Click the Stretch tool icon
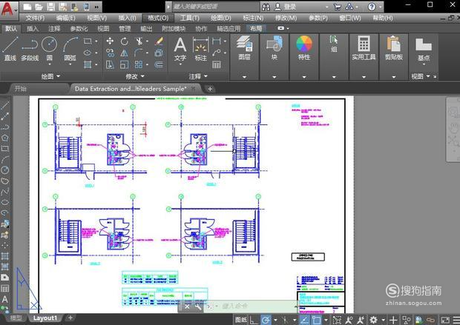Image resolution: width=460 pixels, height=325 pixels. [x=110, y=64]
